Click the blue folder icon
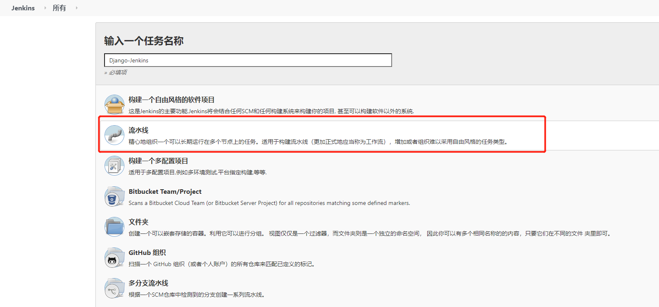The image size is (659, 307). click(x=114, y=227)
